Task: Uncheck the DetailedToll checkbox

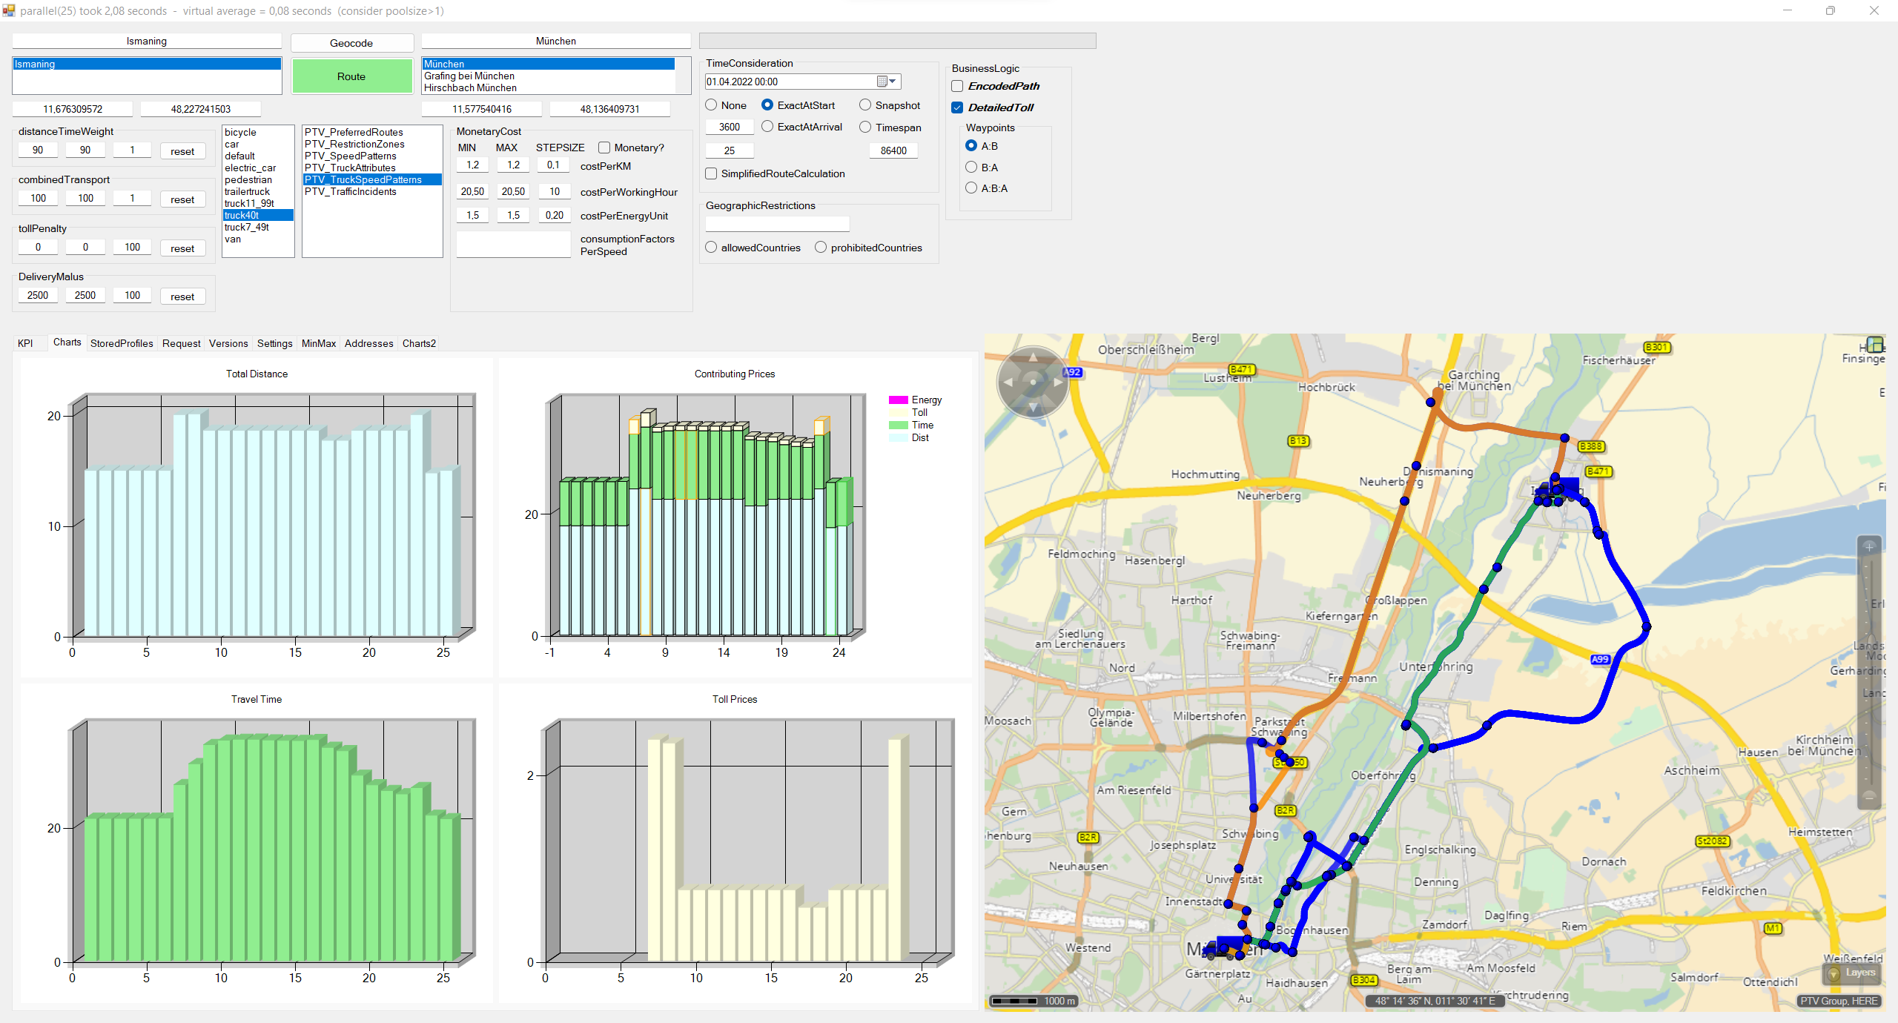Action: pos(957,107)
